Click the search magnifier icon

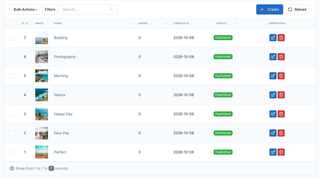[x=111, y=9]
